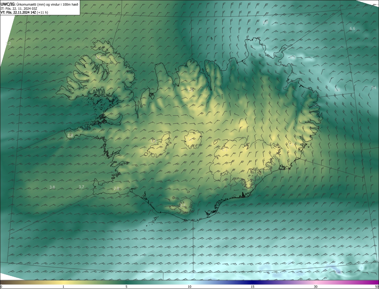This screenshot has height=289, width=379.
Task: Click the 30 tick on the color scale
Action: (316, 287)
